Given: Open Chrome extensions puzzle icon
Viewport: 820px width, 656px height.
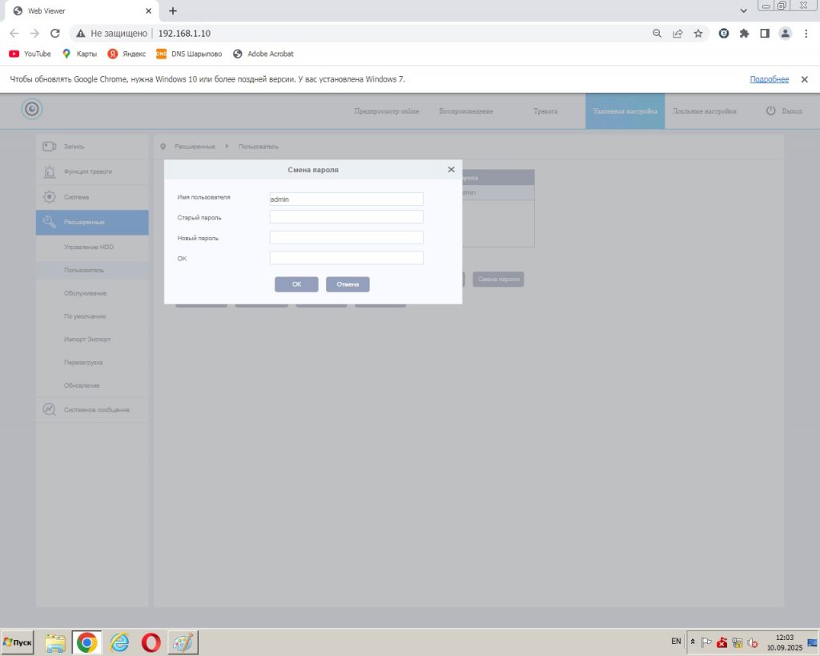Looking at the screenshot, I should (x=744, y=34).
